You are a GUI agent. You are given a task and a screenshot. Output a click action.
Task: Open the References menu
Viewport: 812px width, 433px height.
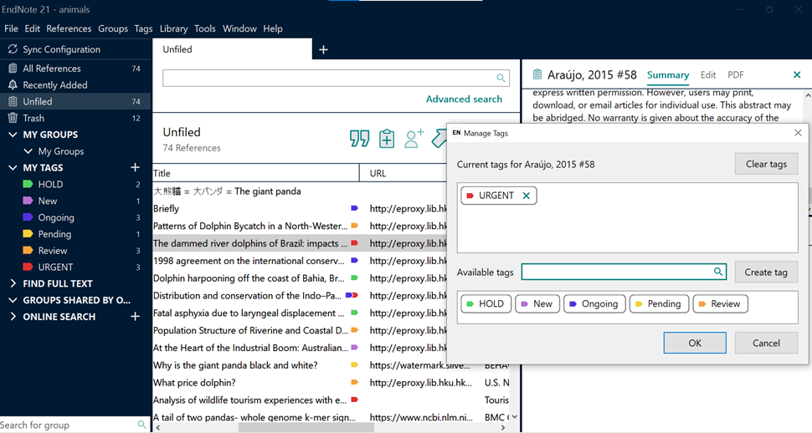click(x=69, y=28)
